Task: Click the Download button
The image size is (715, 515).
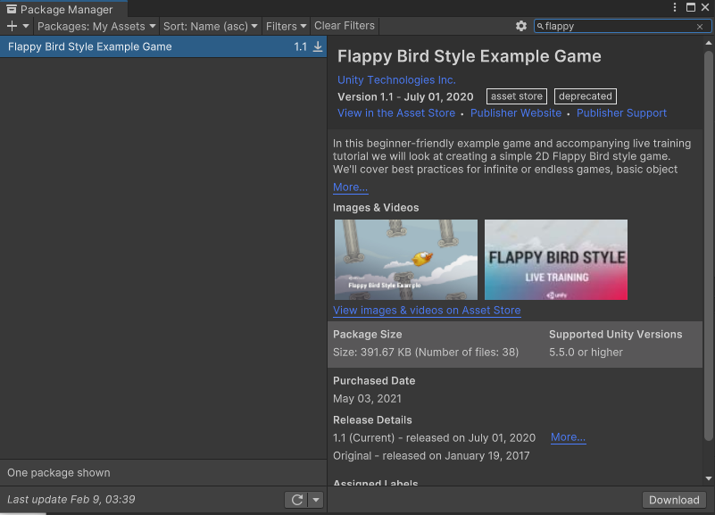Action: pyautogui.click(x=674, y=500)
